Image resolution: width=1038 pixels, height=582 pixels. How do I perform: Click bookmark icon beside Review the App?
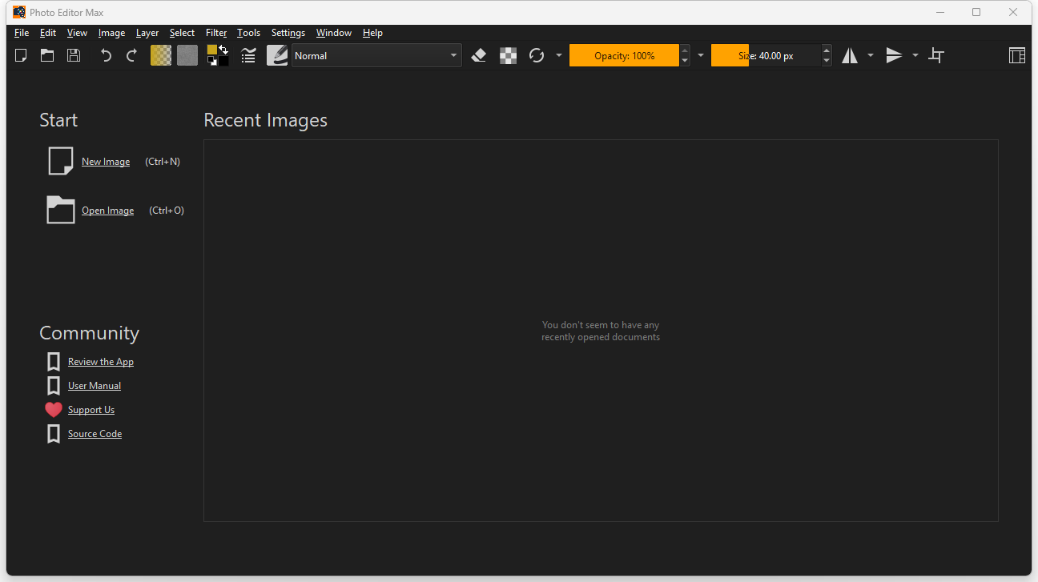pyautogui.click(x=54, y=362)
